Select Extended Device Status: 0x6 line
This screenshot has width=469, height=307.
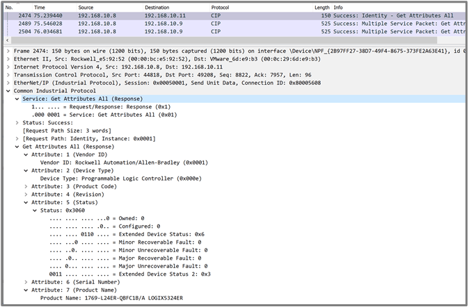click(127, 234)
